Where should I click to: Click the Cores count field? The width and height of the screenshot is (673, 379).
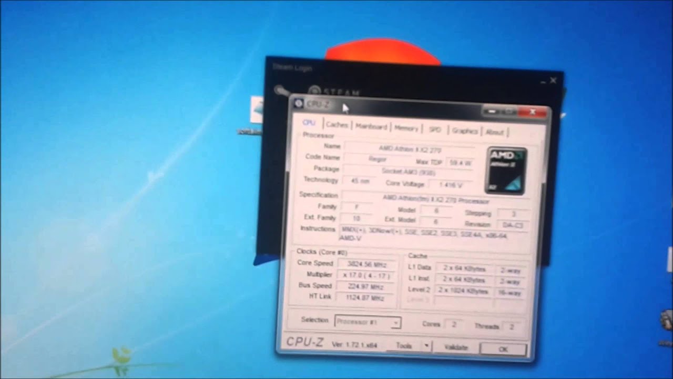coord(454,324)
